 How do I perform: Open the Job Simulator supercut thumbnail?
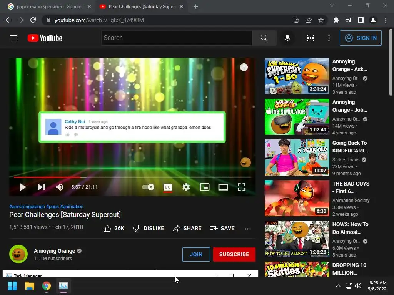click(297, 117)
